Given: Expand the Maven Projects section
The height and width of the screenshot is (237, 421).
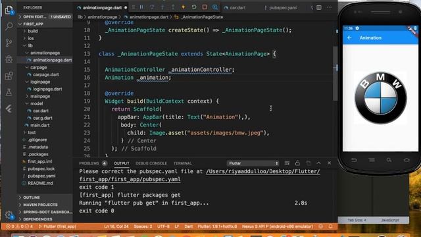Looking at the screenshot, I should [x=45, y=205].
